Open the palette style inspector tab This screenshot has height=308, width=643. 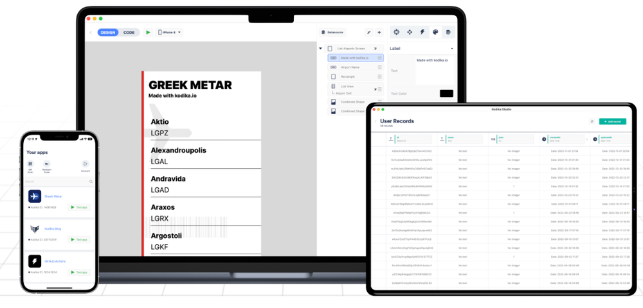point(435,32)
